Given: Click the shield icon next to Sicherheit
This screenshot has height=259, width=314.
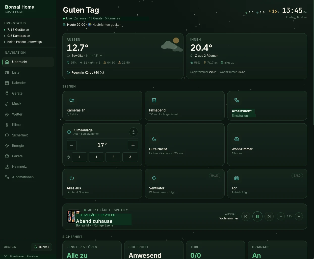Looking at the screenshot, I should [7, 135].
